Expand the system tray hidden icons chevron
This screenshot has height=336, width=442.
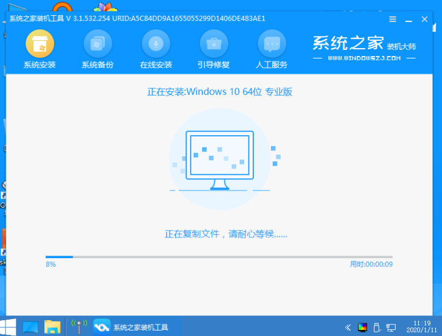[x=348, y=327]
